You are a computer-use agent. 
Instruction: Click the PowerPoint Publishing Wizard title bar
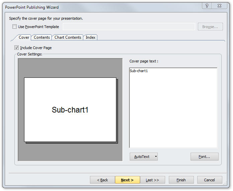click(x=100, y=7)
